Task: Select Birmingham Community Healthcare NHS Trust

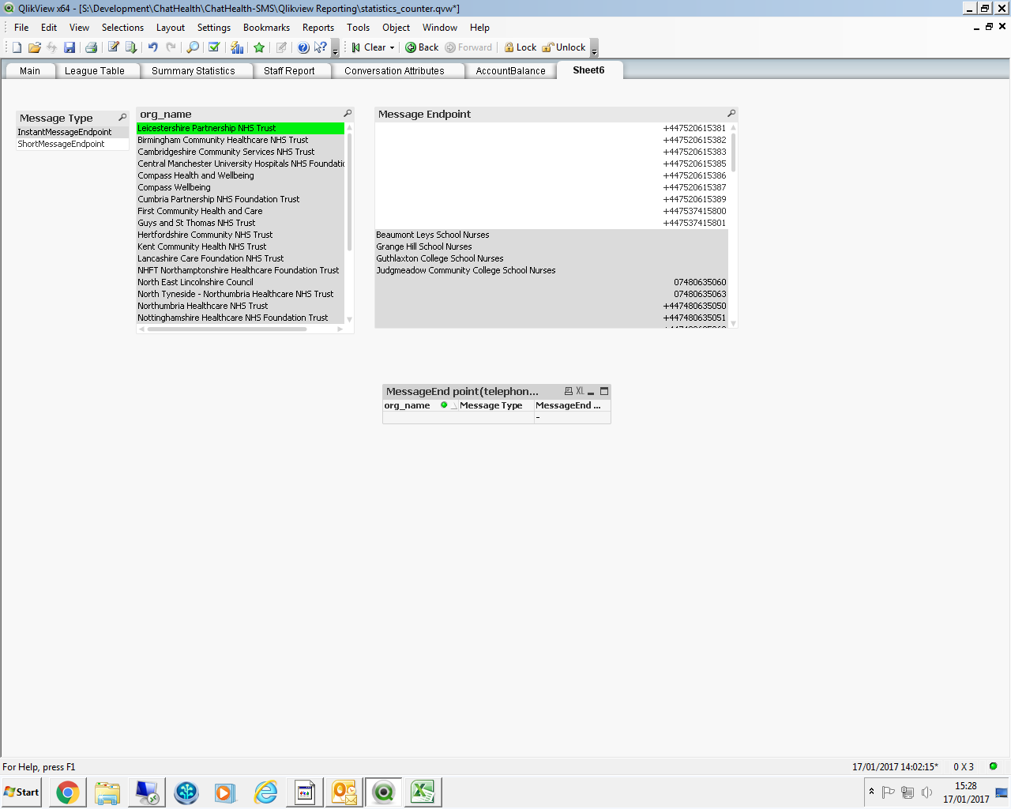Action: [241, 140]
